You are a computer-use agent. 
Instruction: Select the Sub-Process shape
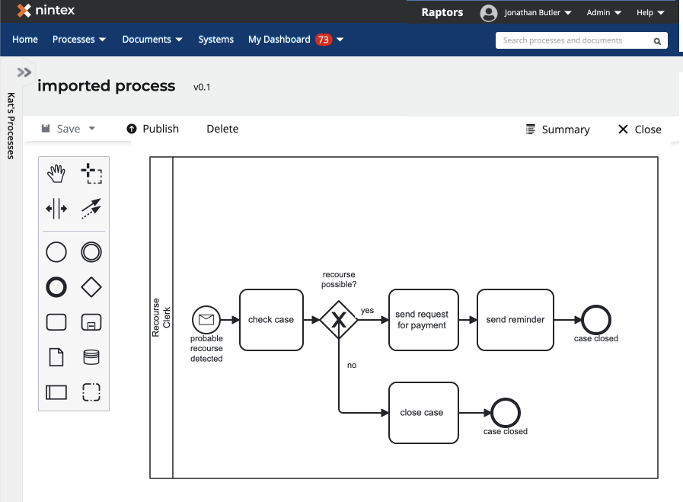(91, 322)
